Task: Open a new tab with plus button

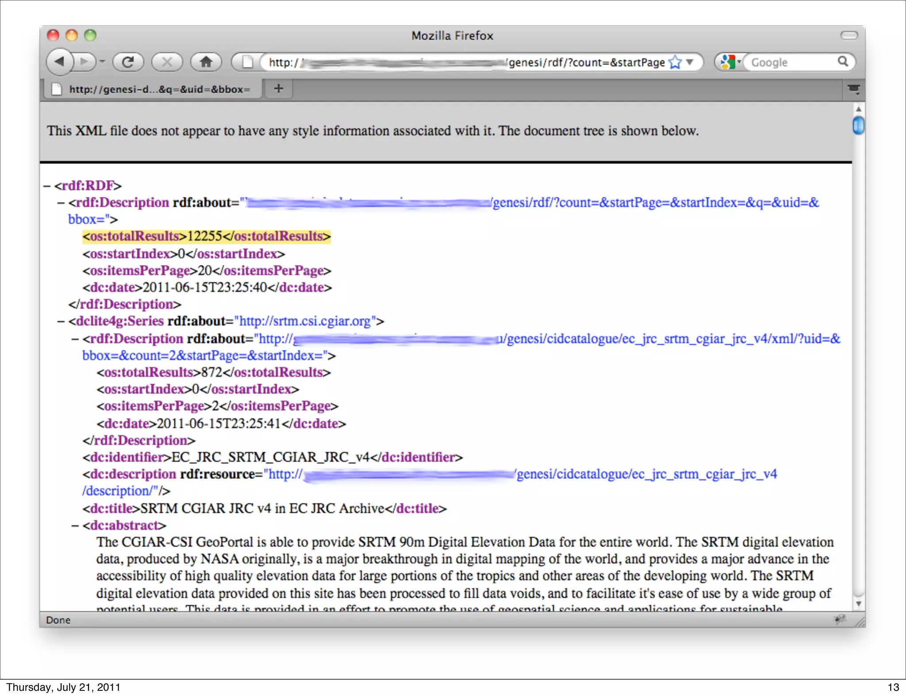Action: pos(278,89)
